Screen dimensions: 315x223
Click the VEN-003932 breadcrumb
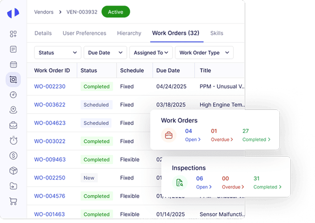click(82, 12)
